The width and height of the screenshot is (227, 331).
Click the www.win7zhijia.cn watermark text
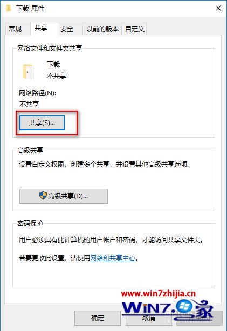coord(159,294)
